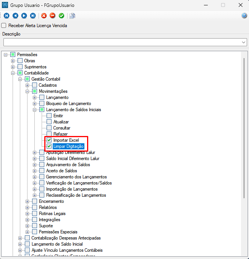Open help with the question mark icon
This screenshot has height=259, width=249.
(244, 16)
